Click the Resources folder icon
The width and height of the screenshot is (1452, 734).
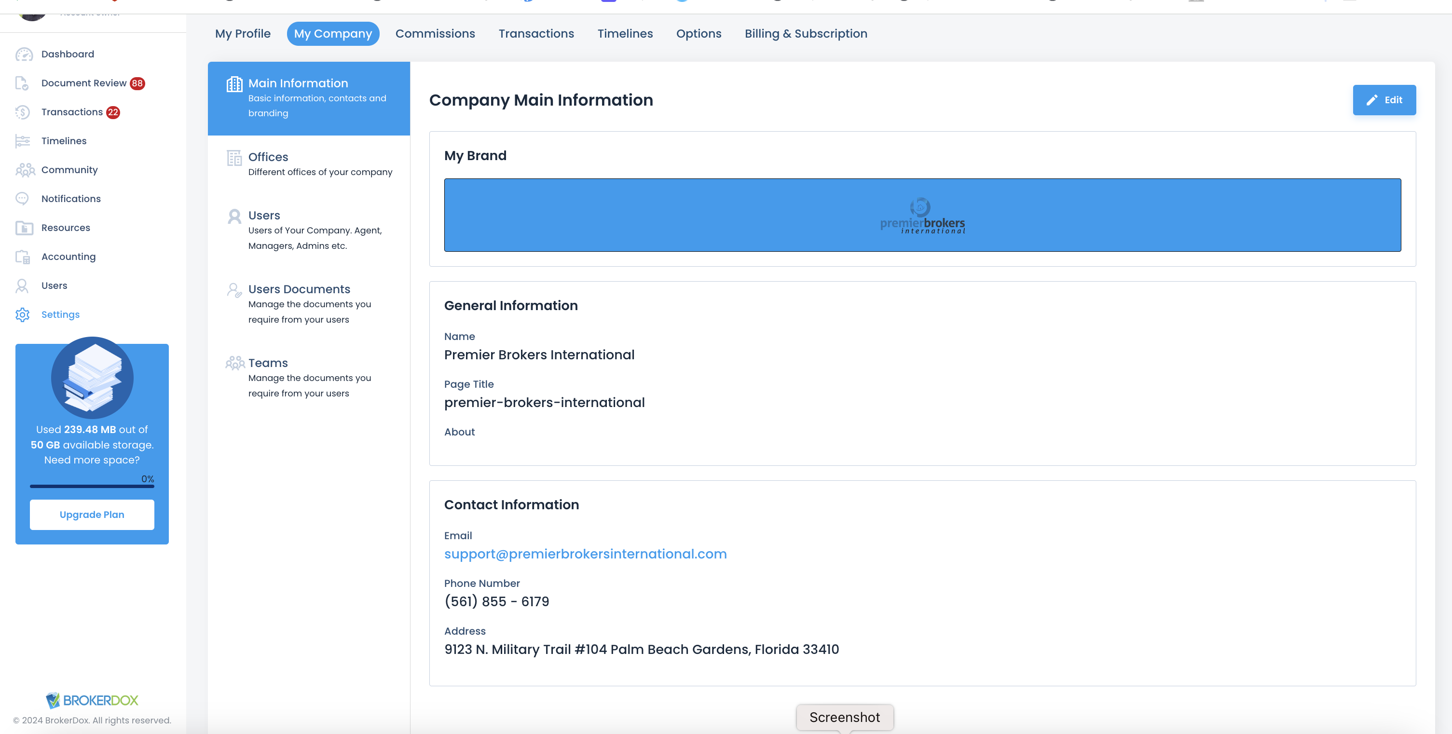point(24,228)
